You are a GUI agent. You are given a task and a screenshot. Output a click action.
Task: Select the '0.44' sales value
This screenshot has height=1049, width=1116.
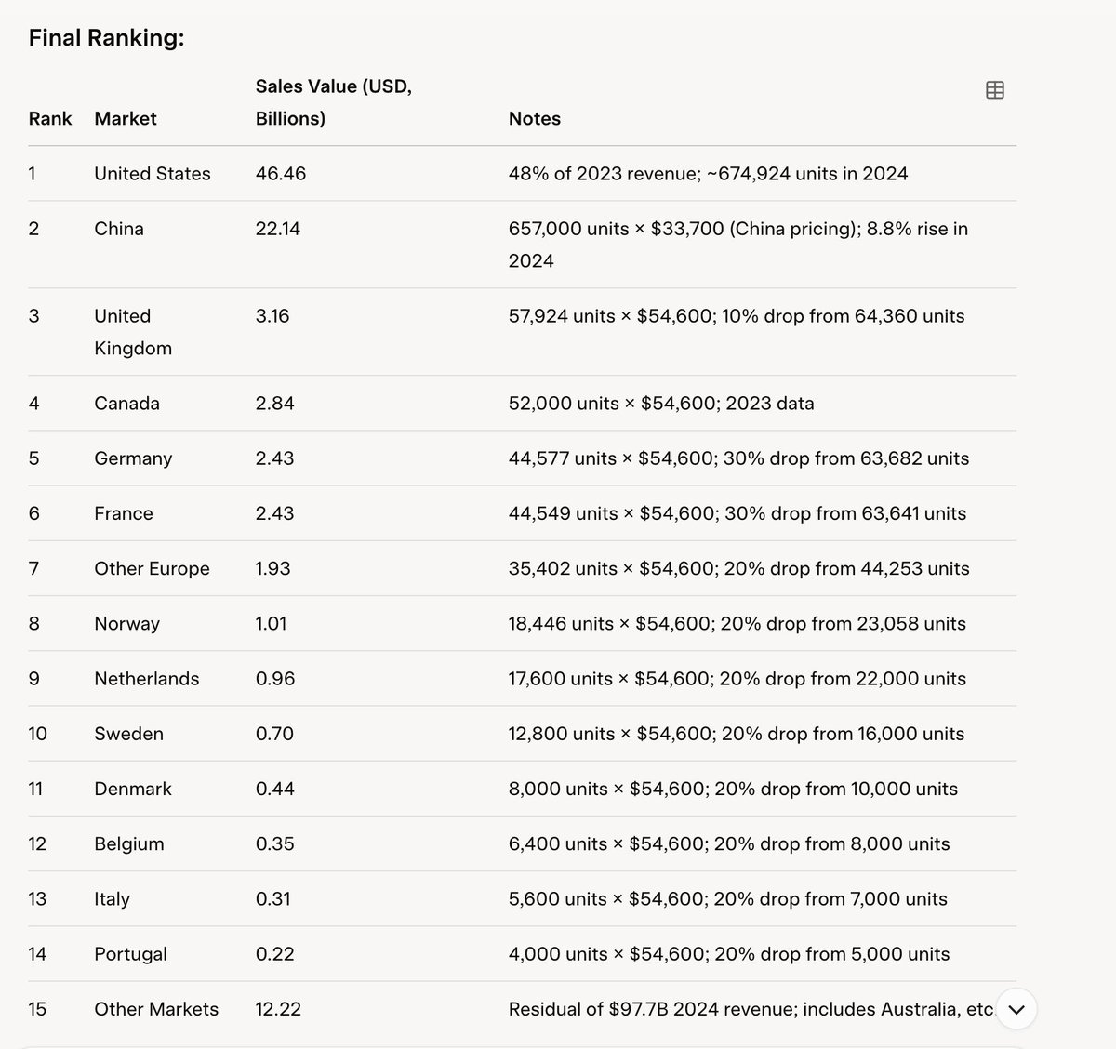(x=275, y=789)
